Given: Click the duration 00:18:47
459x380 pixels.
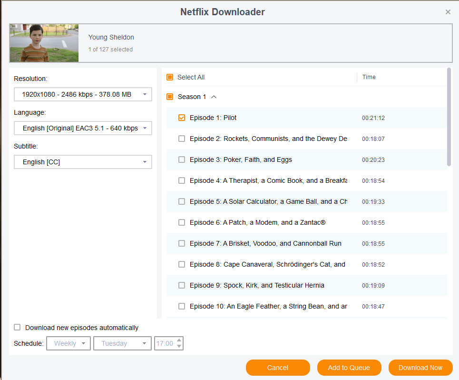Looking at the screenshot, I should (x=373, y=307).
